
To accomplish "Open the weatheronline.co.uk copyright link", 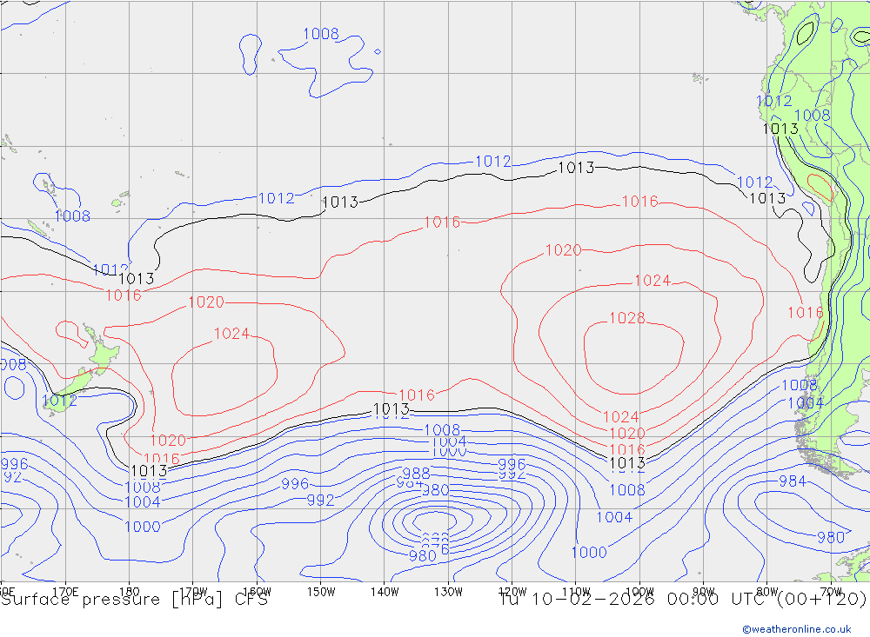I will [x=797, y=629].
